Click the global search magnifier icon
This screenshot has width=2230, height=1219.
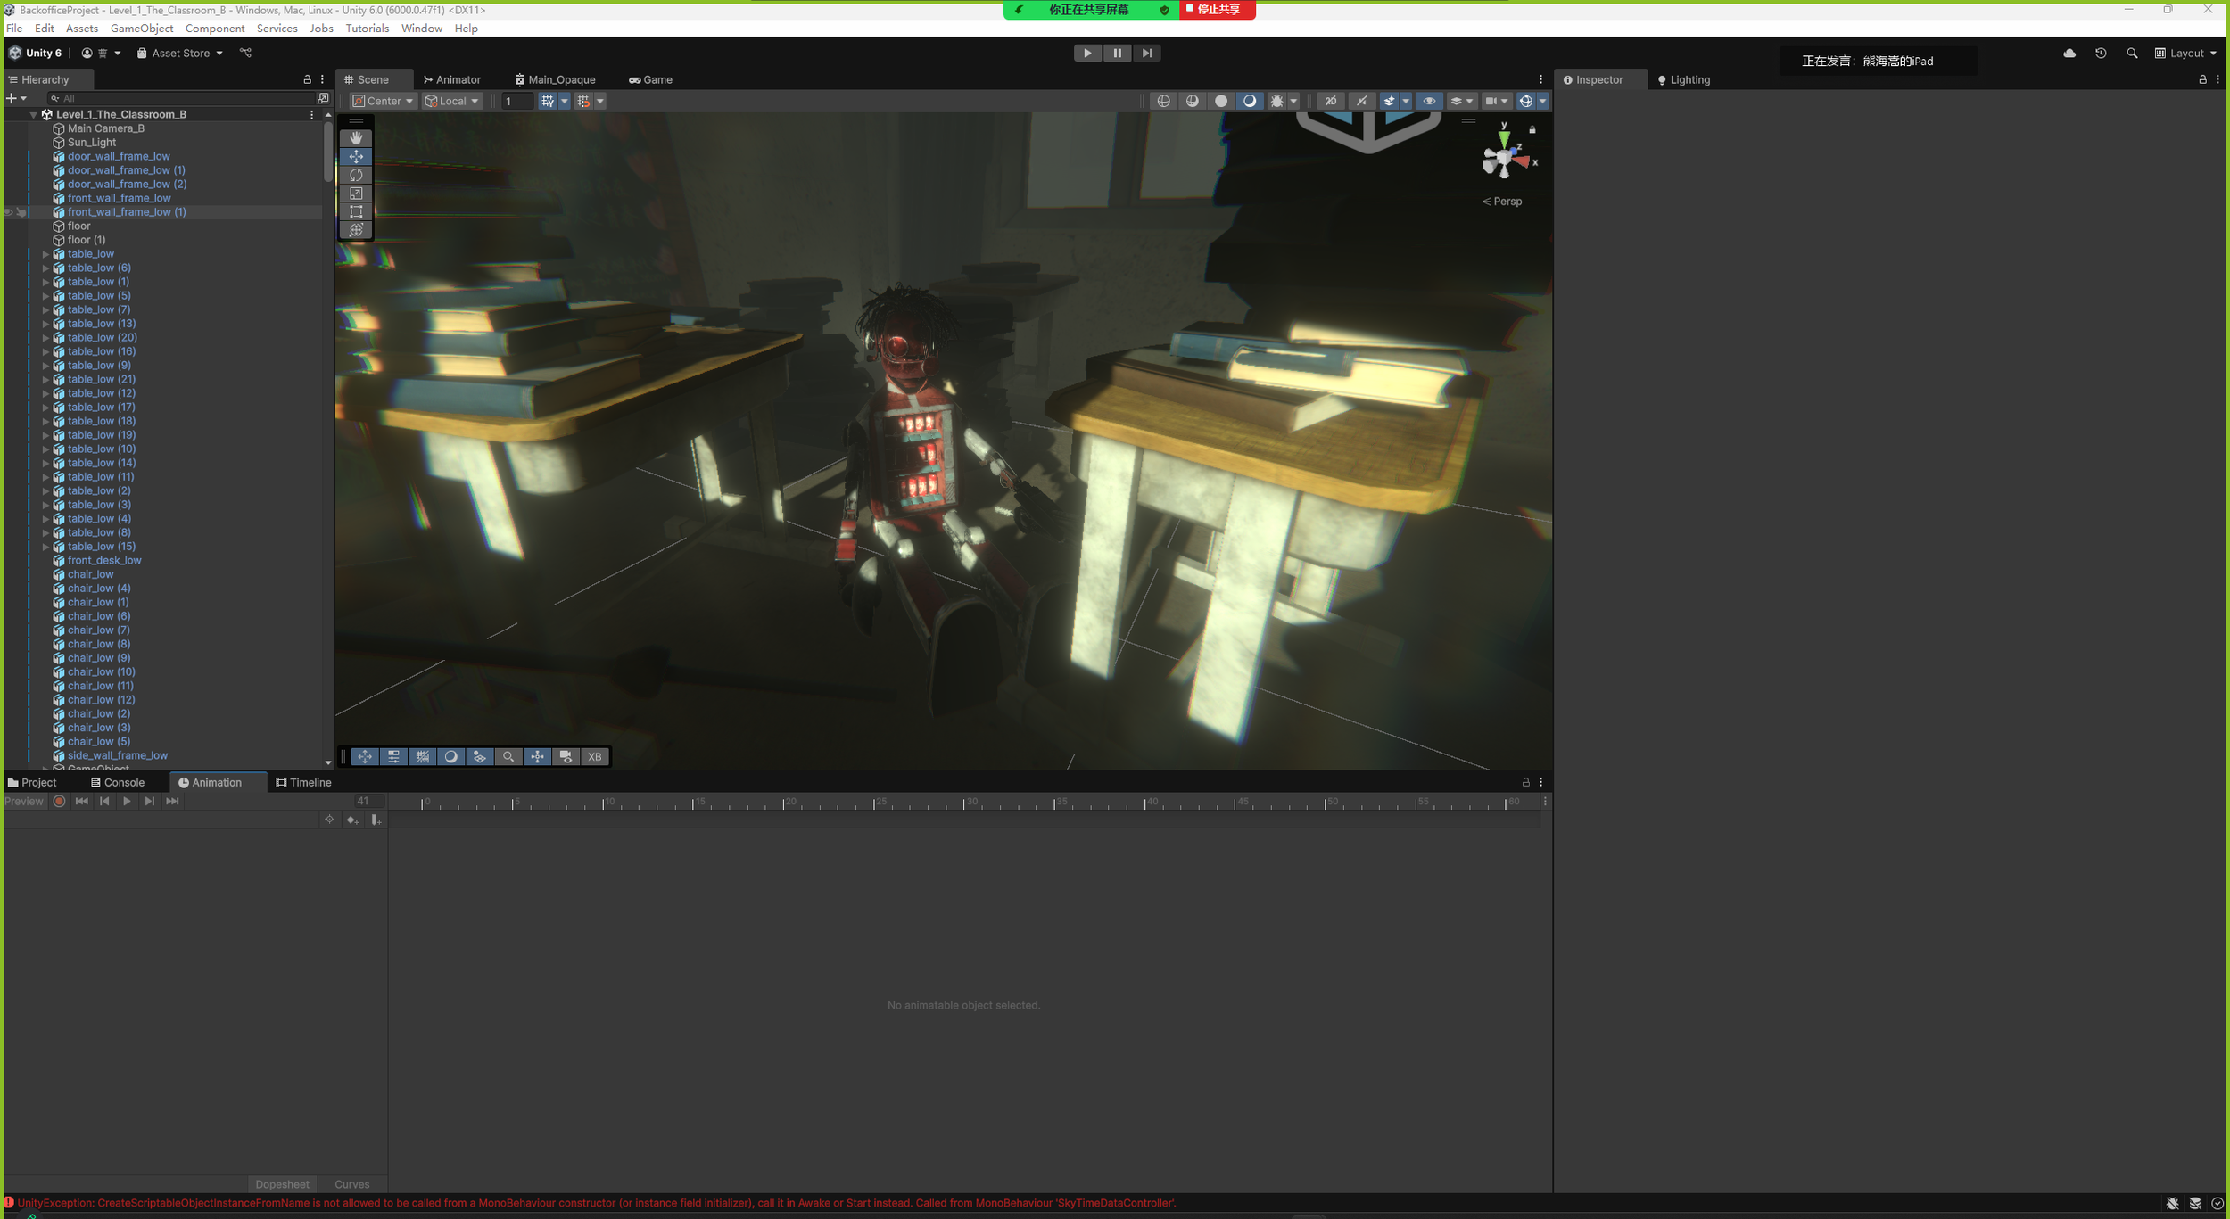click(2132, 54)
